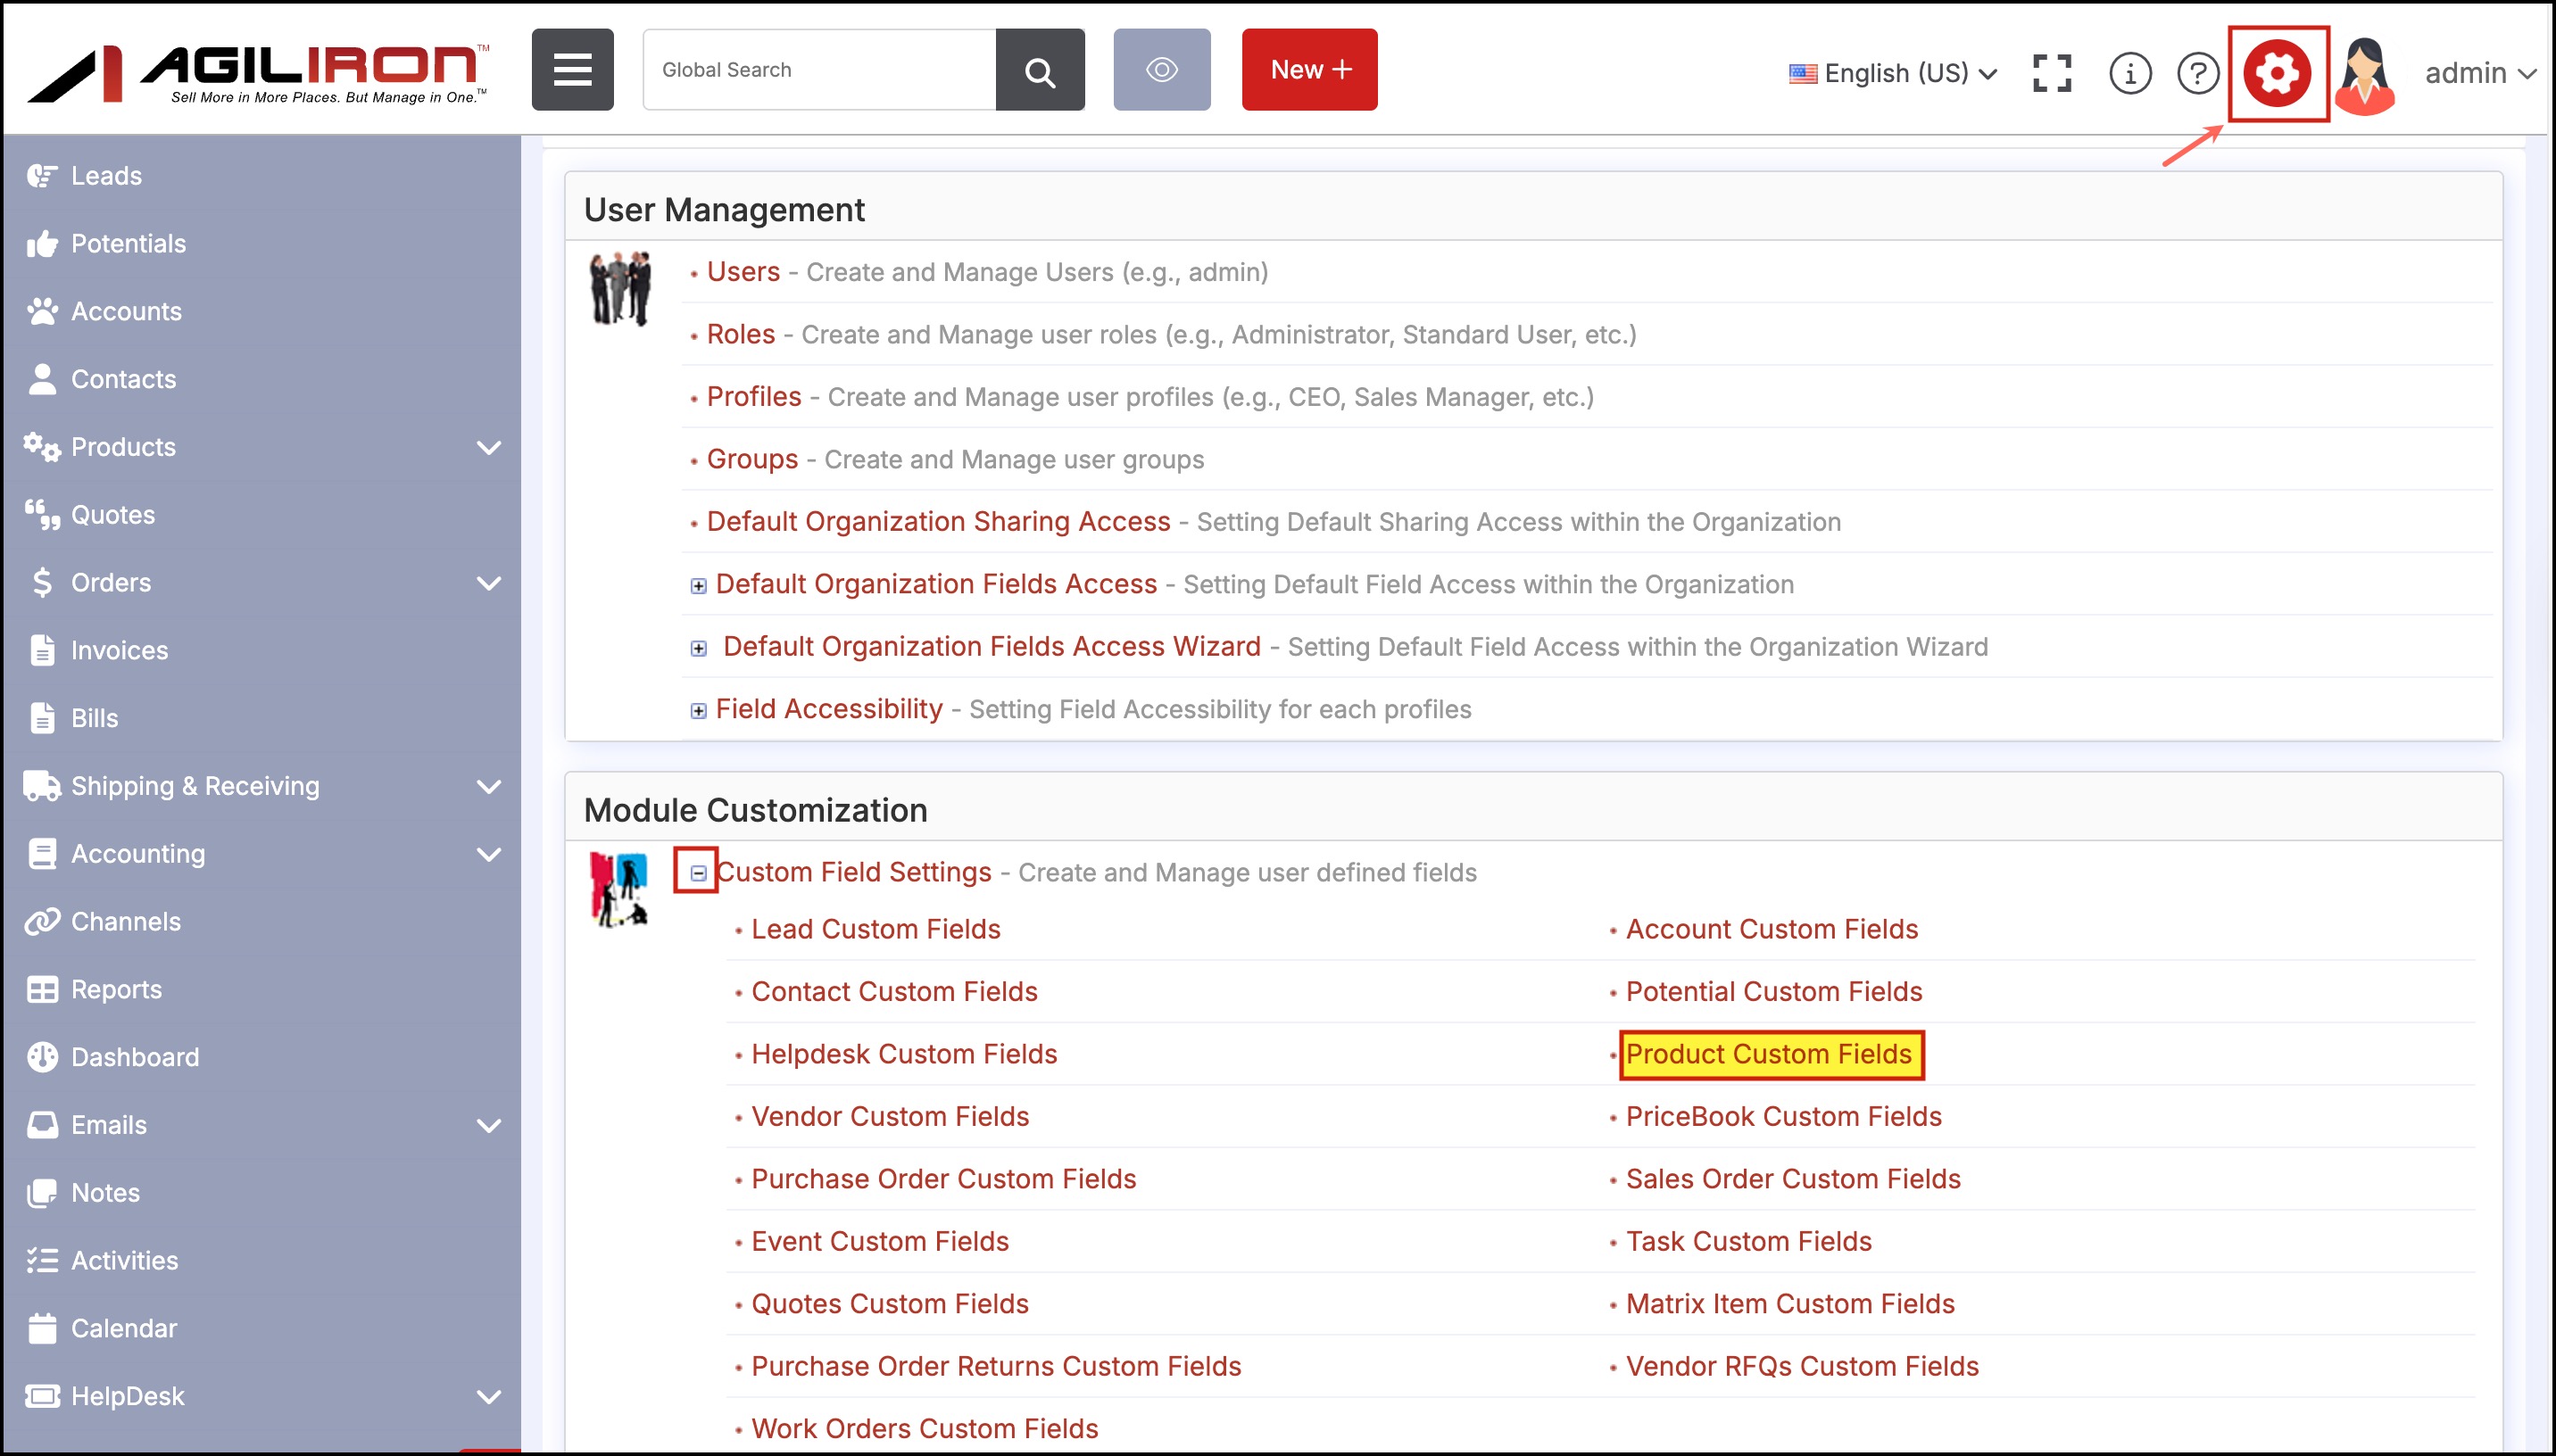Open the Users settings link

click(x=743, y=272)
